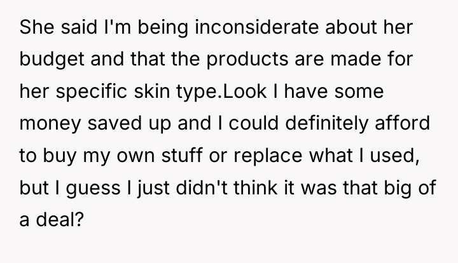458x263 pixels.
Task: Click the word "budget" in the text
Action: tap(52, 60)
